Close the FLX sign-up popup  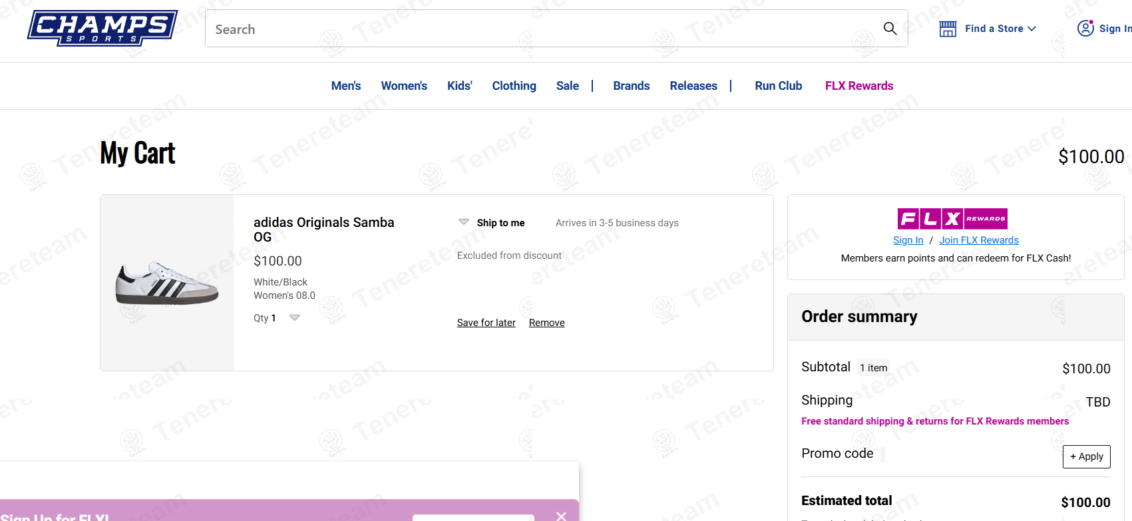click(x=561, y=516)
